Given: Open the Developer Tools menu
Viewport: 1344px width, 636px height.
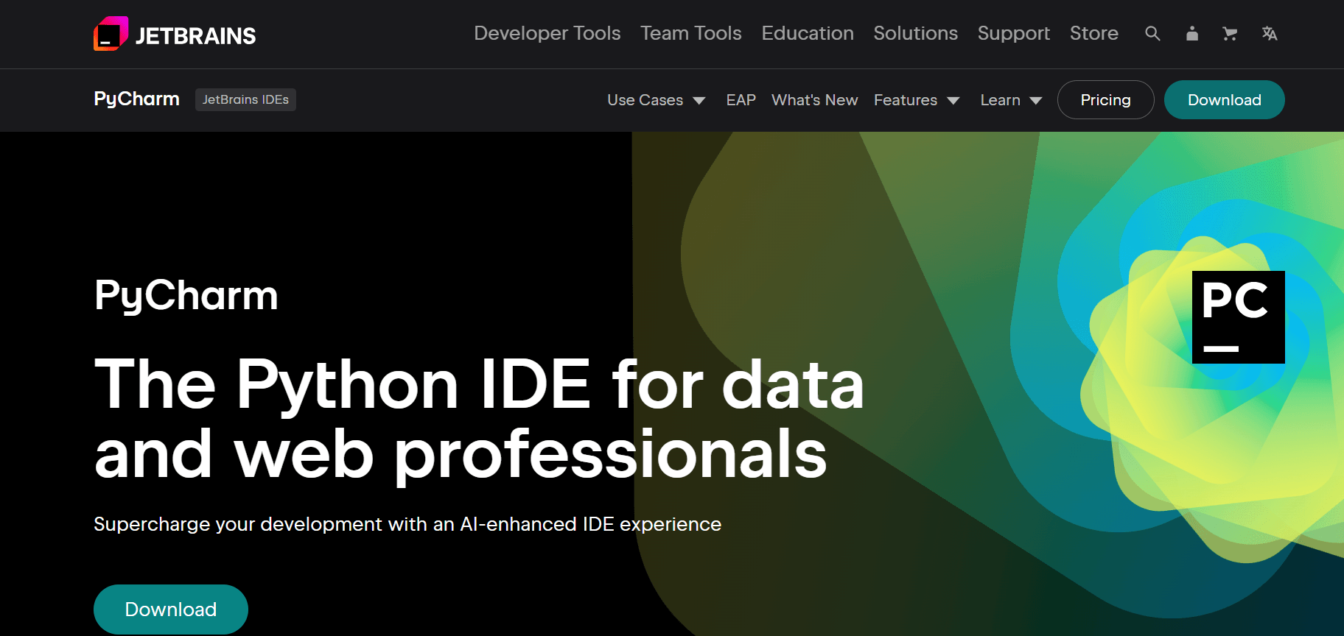Looking at the screenshot, I should [547, 33].
